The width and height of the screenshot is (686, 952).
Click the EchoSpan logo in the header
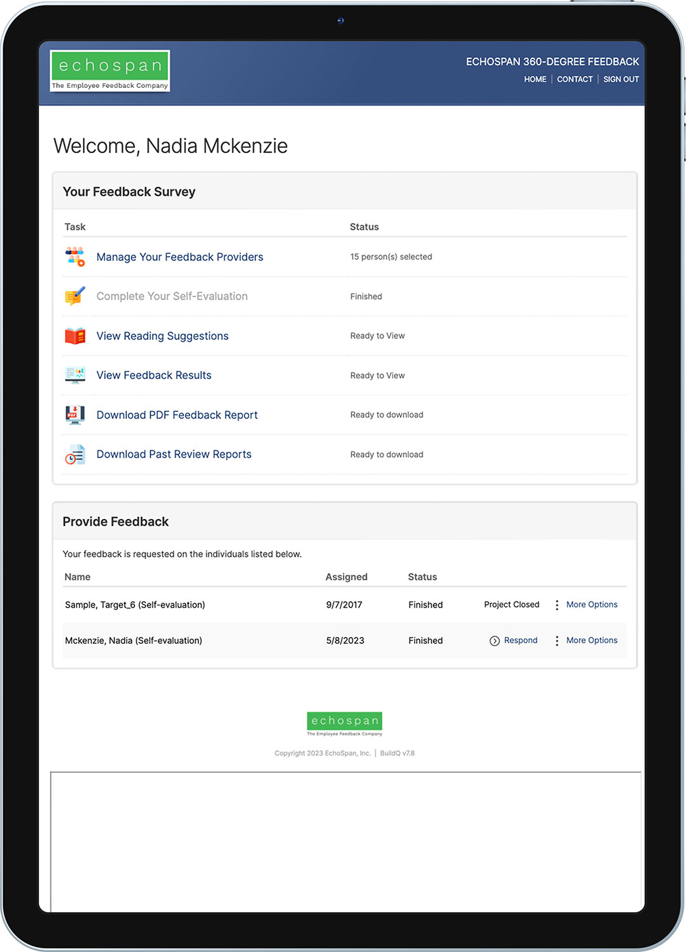[x=110, y=71]
